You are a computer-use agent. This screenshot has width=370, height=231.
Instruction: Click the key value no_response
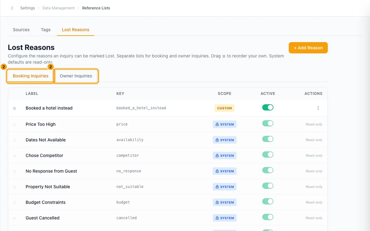coord(129,171)
